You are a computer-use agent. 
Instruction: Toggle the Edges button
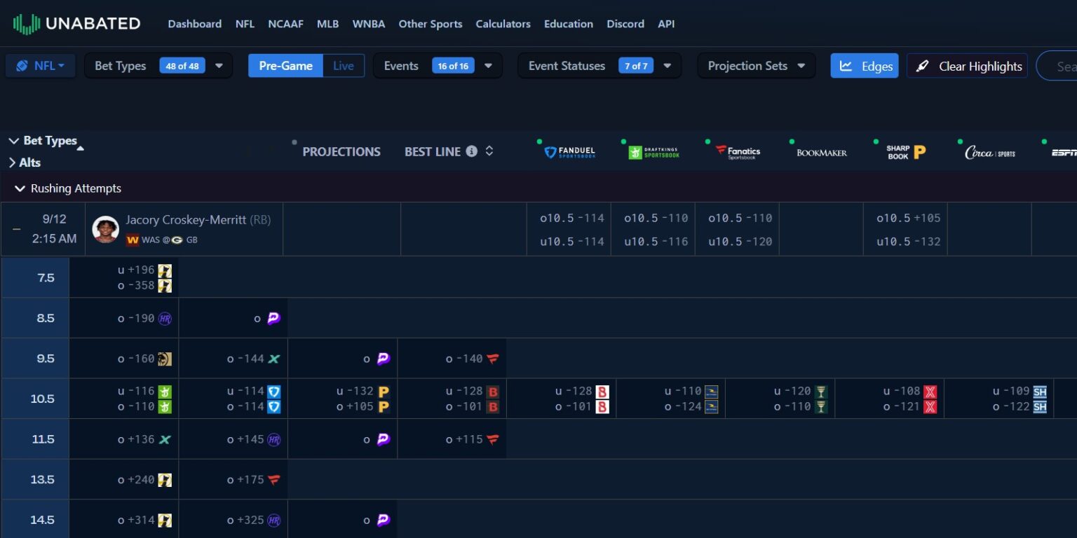pyautogui.click(x=865, y=66)
